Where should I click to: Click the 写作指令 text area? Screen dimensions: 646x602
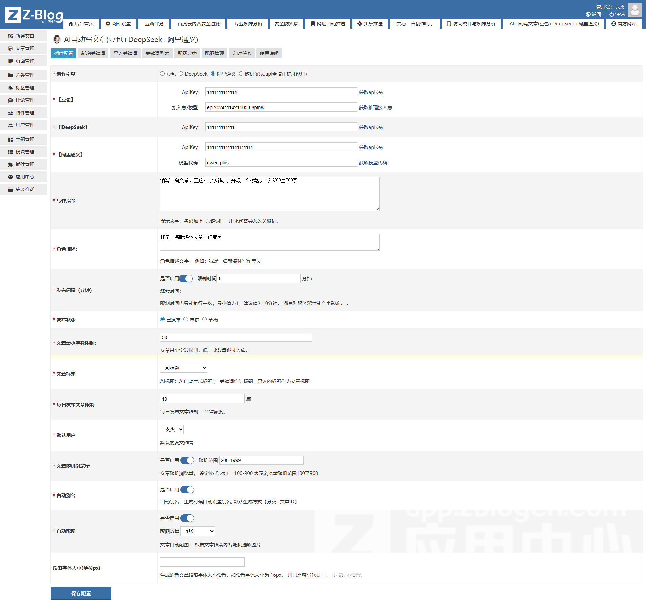(x=270, y=194)
